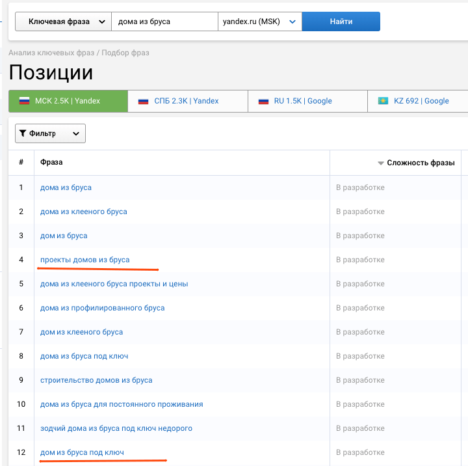This screenshot has height=466, width=468.
Task: Switch to KZ 692 | Google tab
Action: [418, 101]
